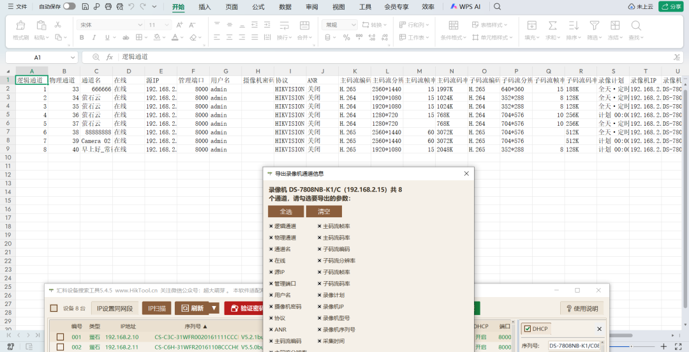This screenshot has height=352, width=689.
Task: Open the 文件 menu
Action: click(x=18, y=6)
